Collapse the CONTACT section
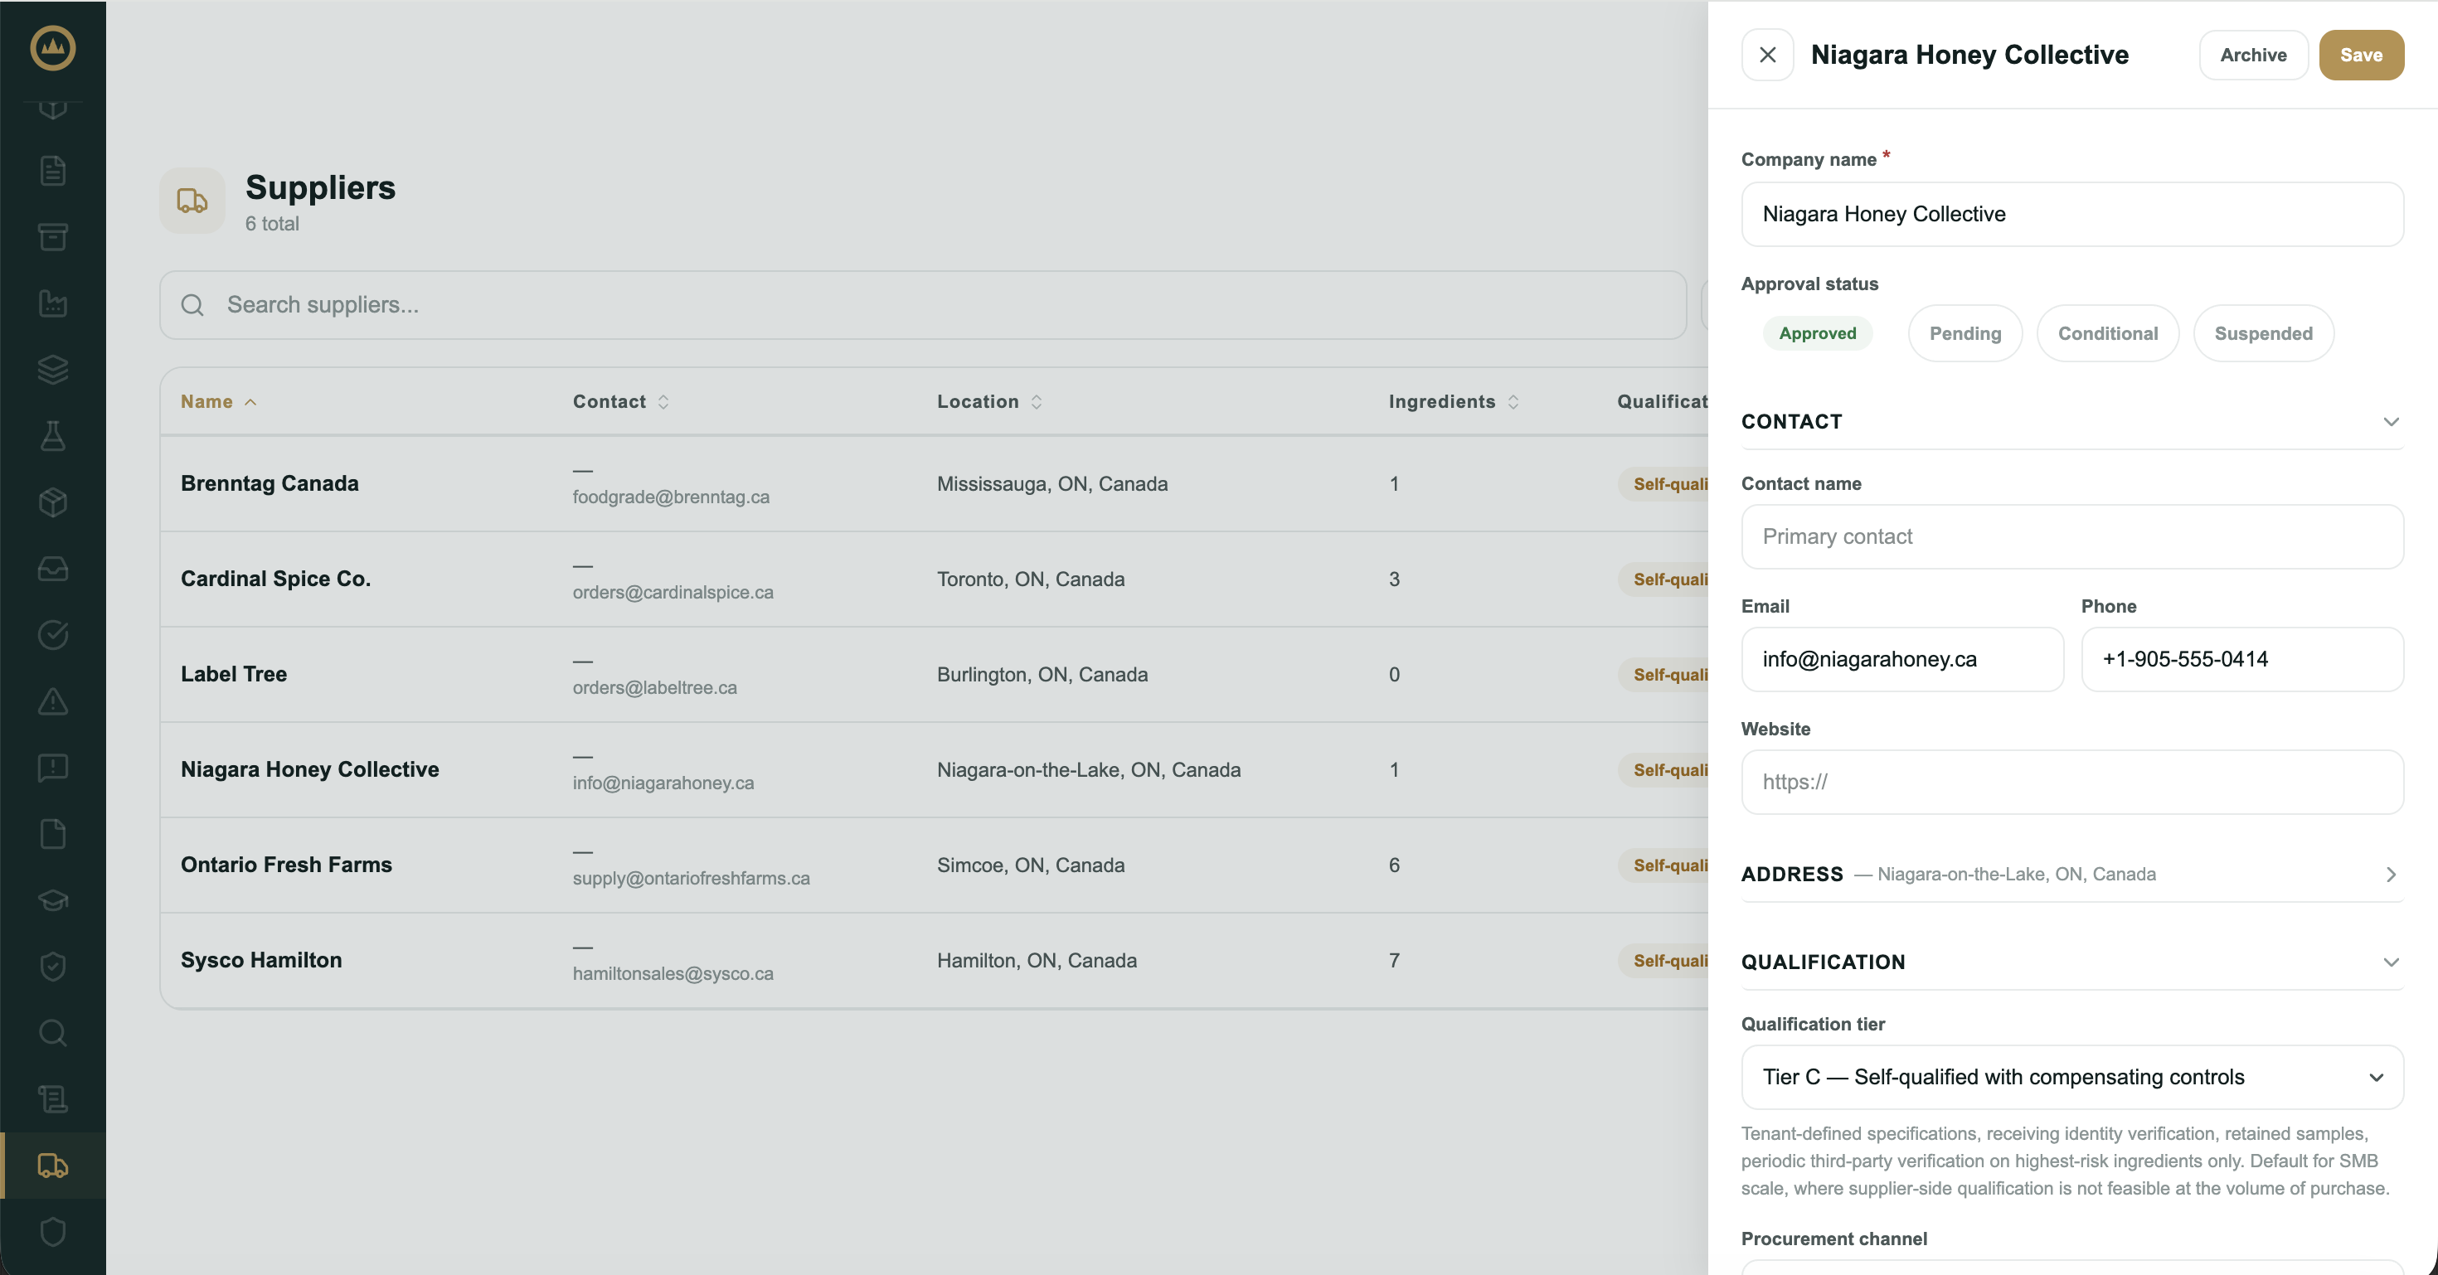2438x1275 pixels. (x=2071, y=422)
